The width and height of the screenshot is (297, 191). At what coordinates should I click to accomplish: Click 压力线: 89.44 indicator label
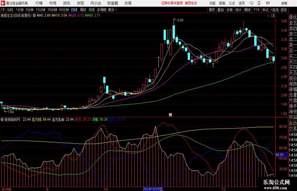41,119
